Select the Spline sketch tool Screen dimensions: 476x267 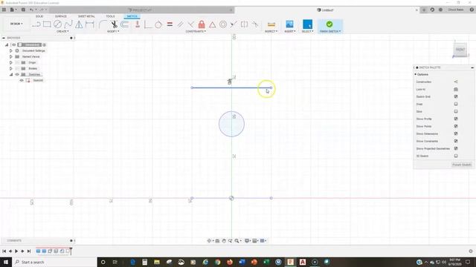coord(68,24)
